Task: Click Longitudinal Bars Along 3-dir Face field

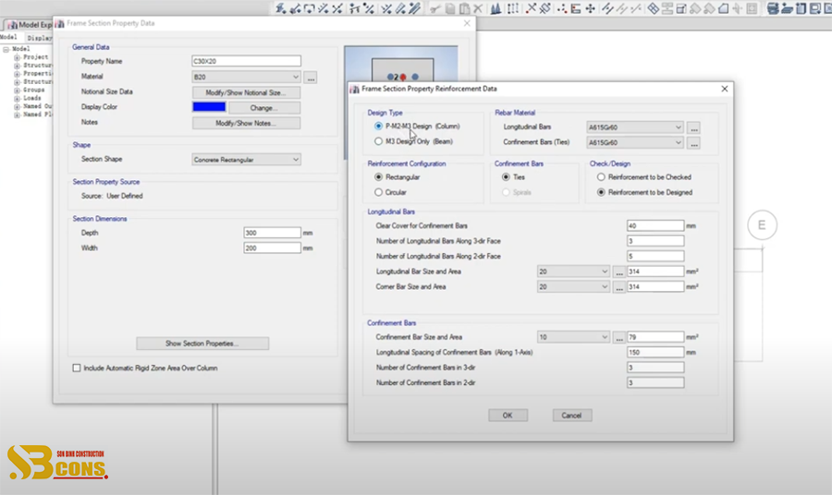Action: [655, 241]
